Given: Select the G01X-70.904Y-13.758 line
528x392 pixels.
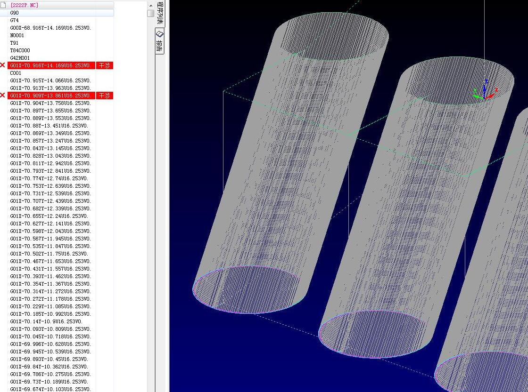Looking at the screenshot, I should [x=50, y=103].
